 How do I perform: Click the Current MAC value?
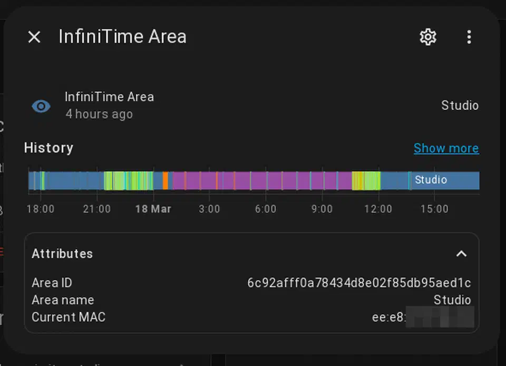point(423,317)
